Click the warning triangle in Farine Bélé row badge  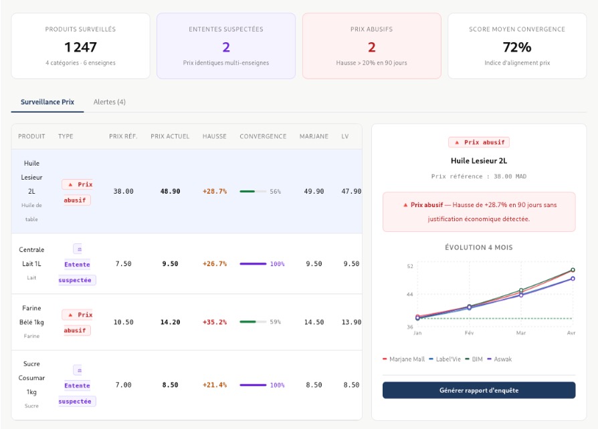(70, 315)
